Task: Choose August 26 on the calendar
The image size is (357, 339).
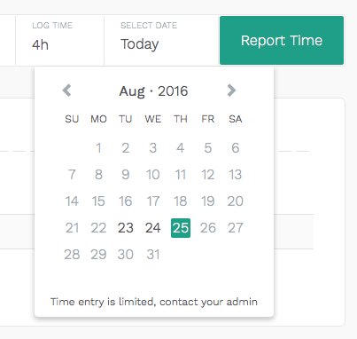Action: point(208,228)
